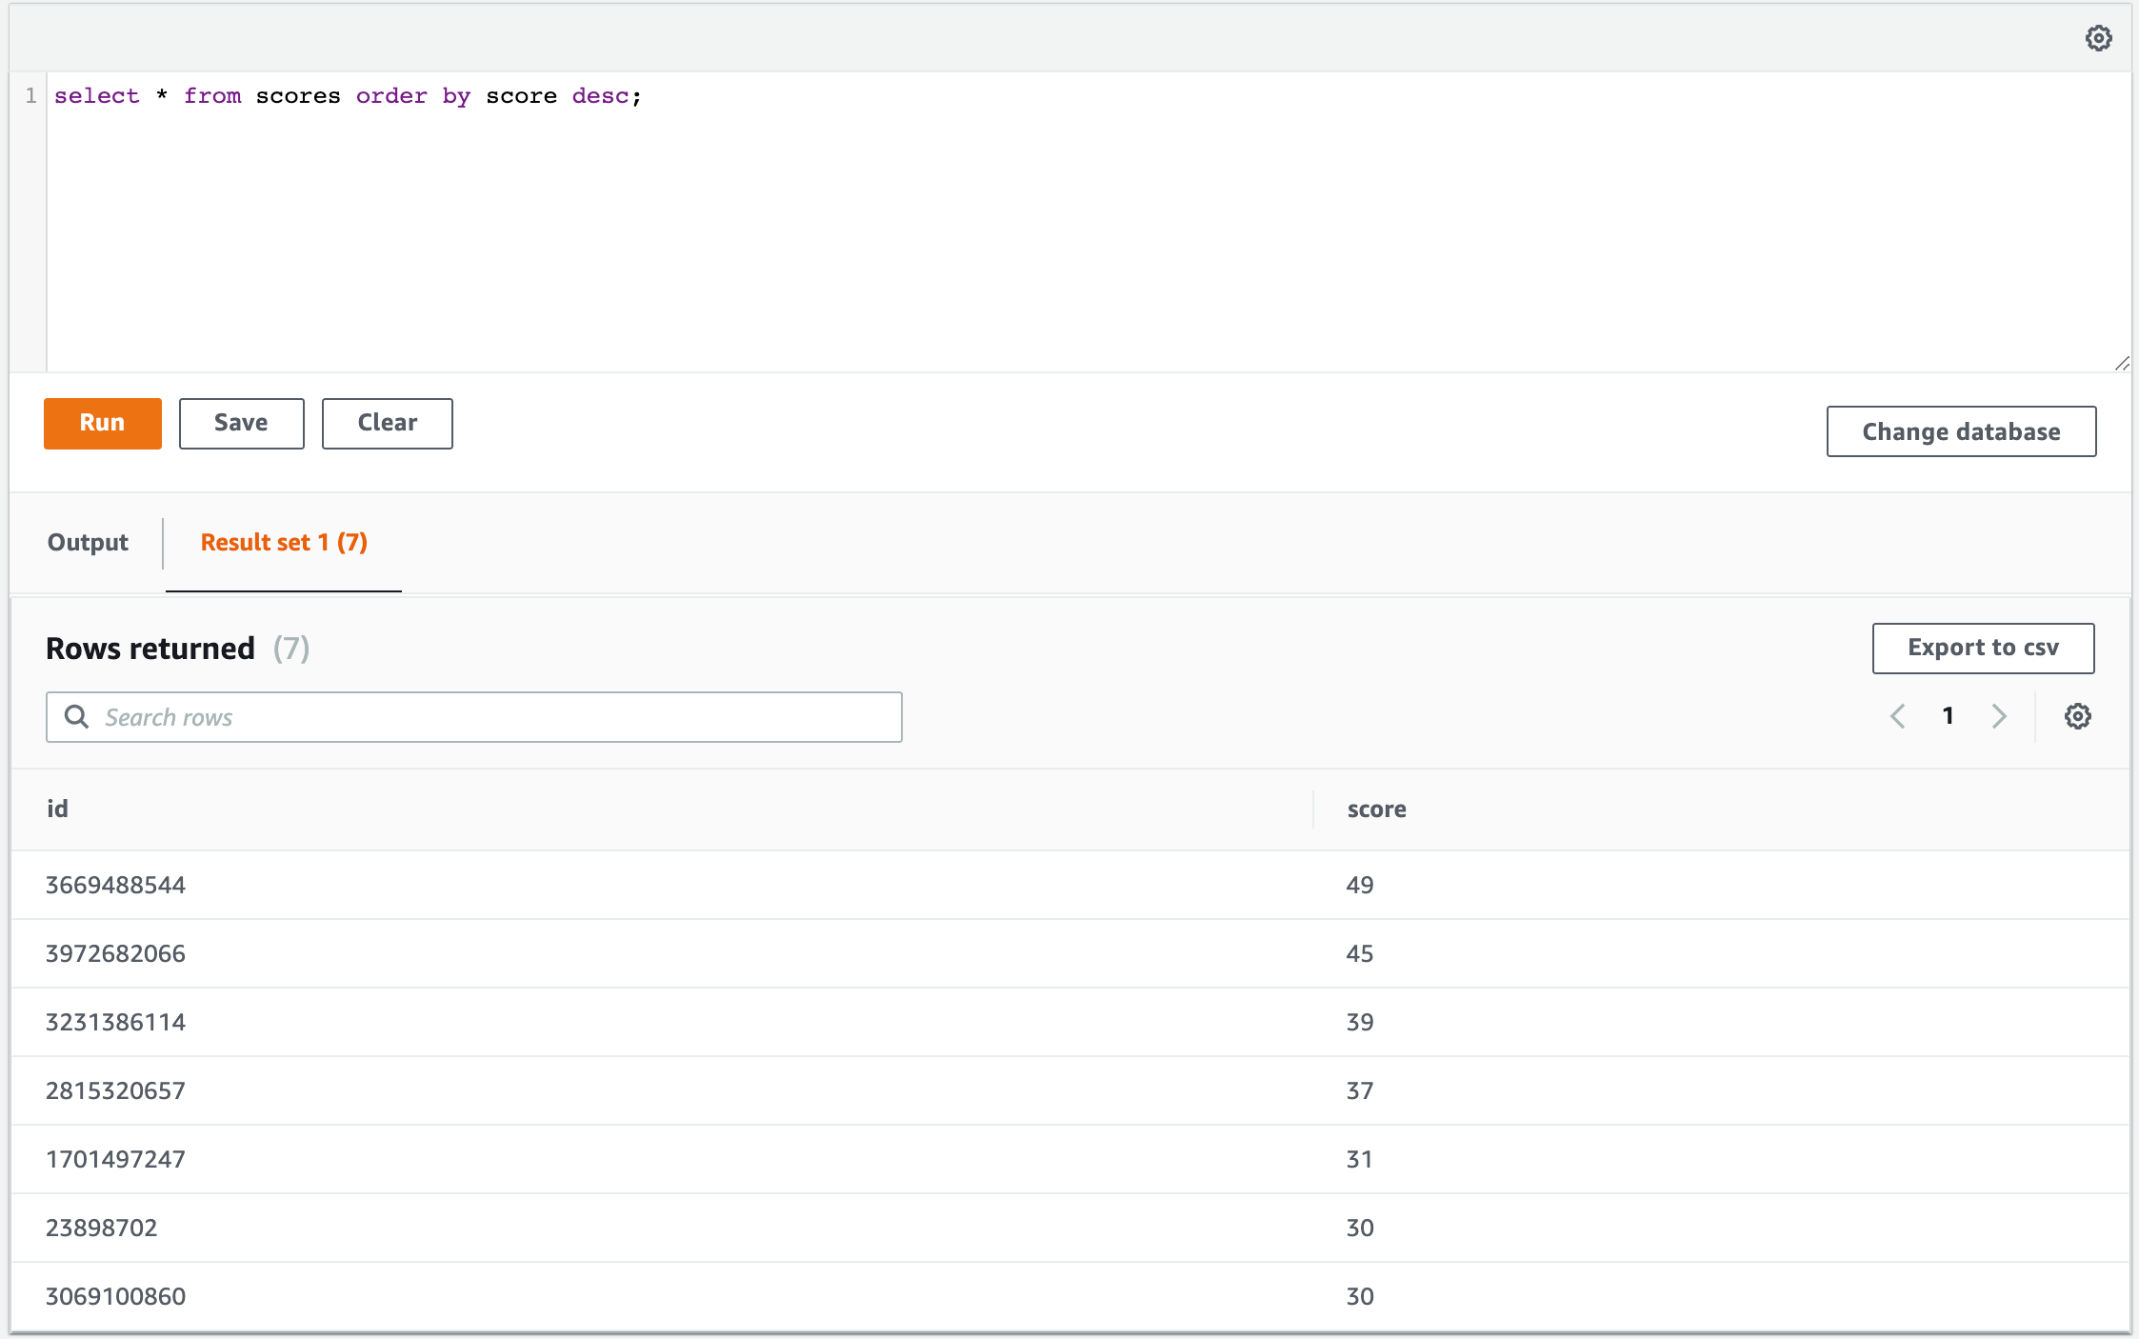The height and width of the screenshot is (1339, 2139).
Task: Click the Run button
Action: coord(103,423)
